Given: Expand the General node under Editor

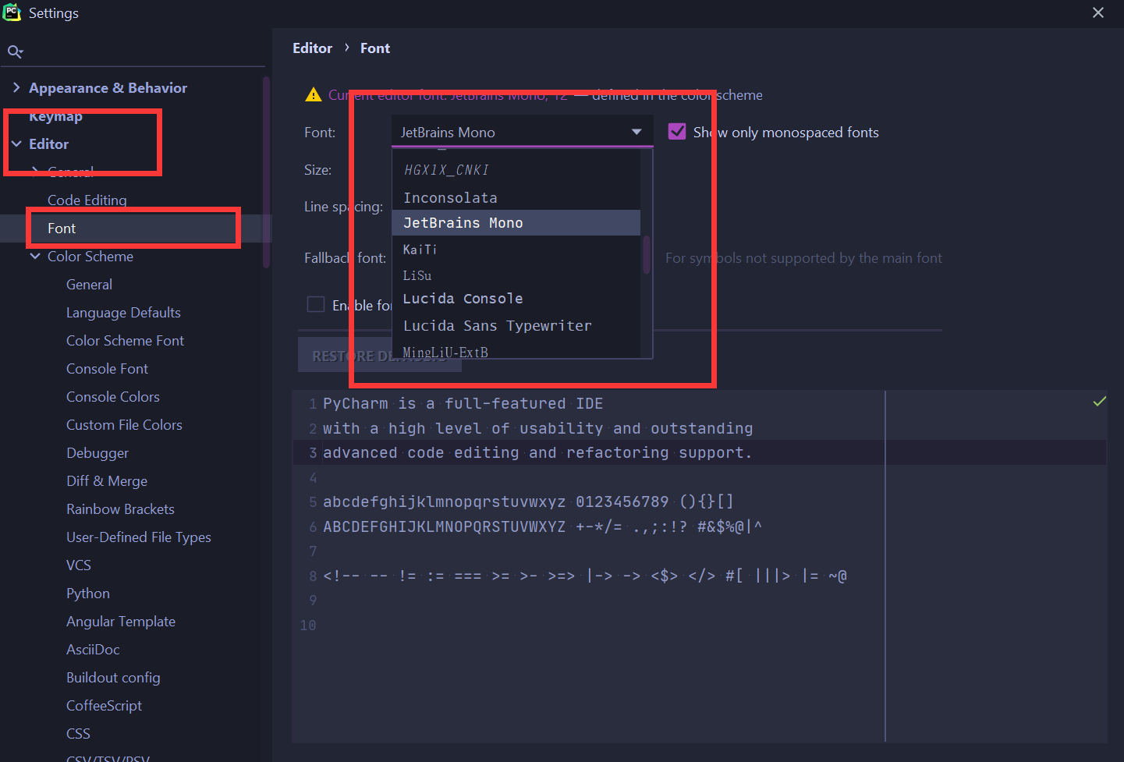Looking at the screenshot, I should tap(35, 171).
